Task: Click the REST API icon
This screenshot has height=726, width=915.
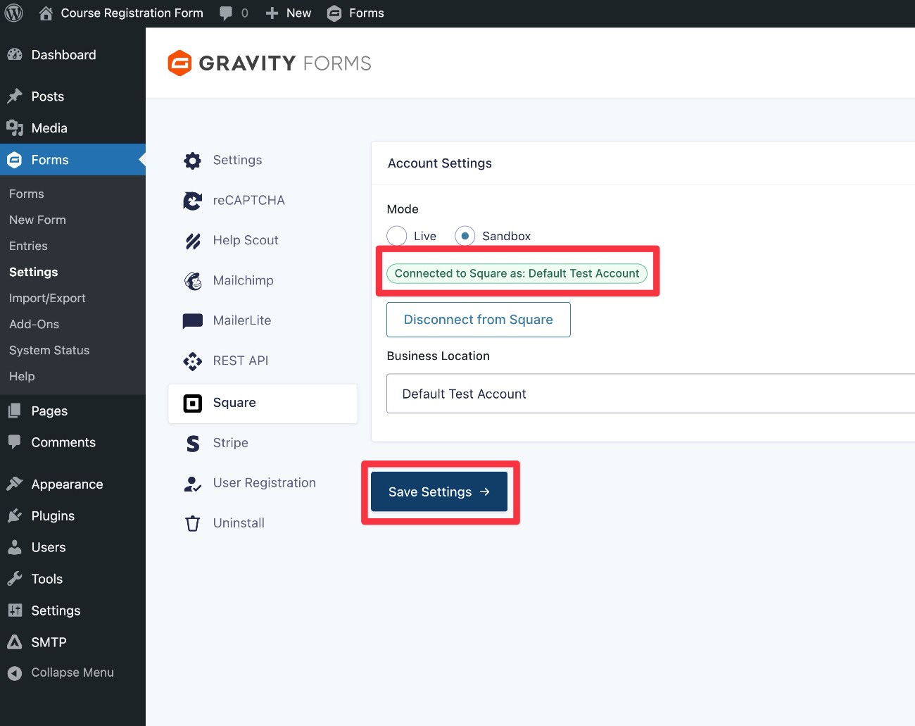Action: coord(192,361)
